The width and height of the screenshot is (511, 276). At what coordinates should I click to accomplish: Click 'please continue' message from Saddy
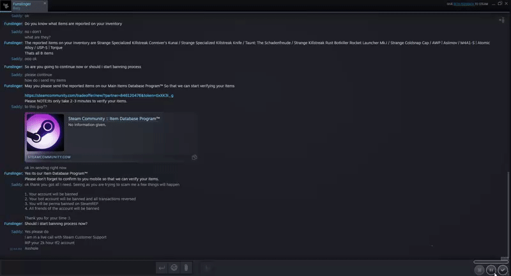click(x=38, y=75)
